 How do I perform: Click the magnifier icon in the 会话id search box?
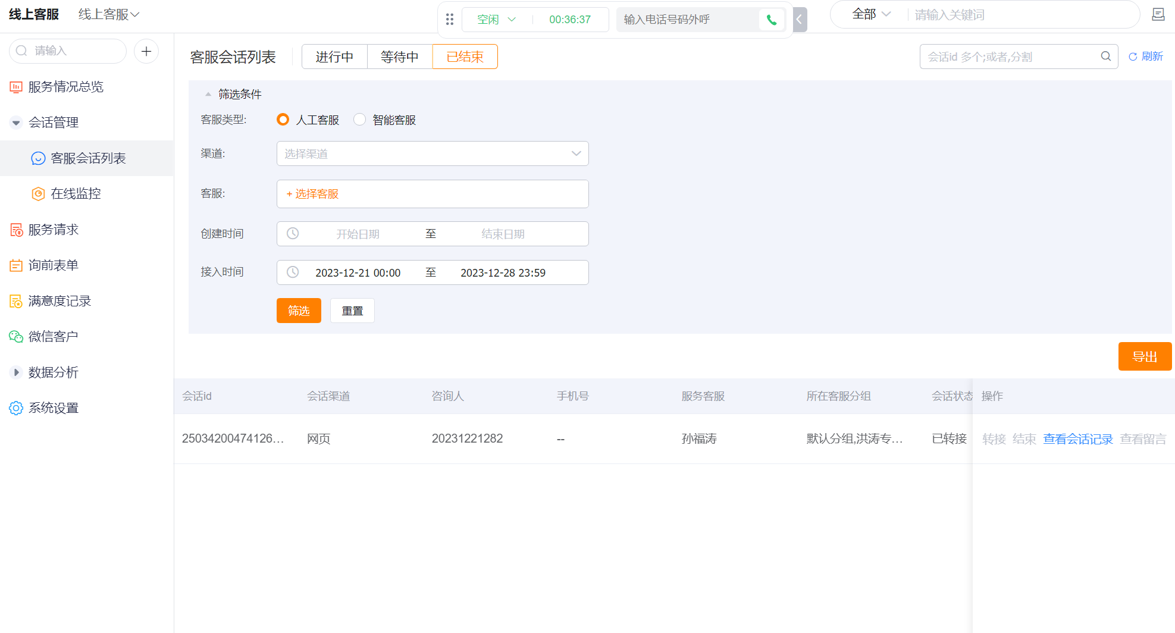(1106, 57)
